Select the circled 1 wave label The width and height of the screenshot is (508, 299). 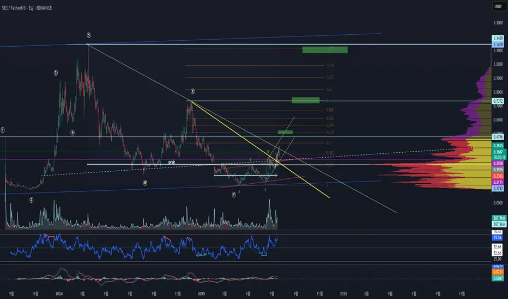click(x=3, y=130)
